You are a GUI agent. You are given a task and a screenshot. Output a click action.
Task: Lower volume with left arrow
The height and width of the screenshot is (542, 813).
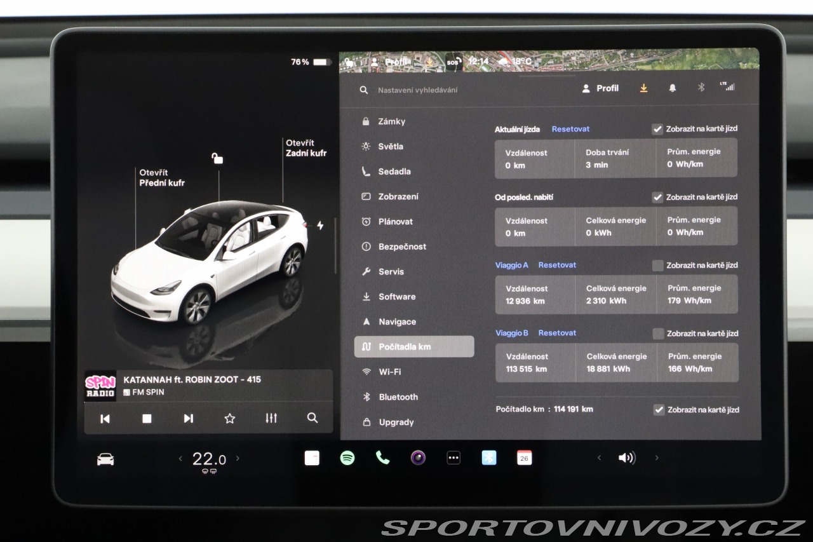click(599, 457)
